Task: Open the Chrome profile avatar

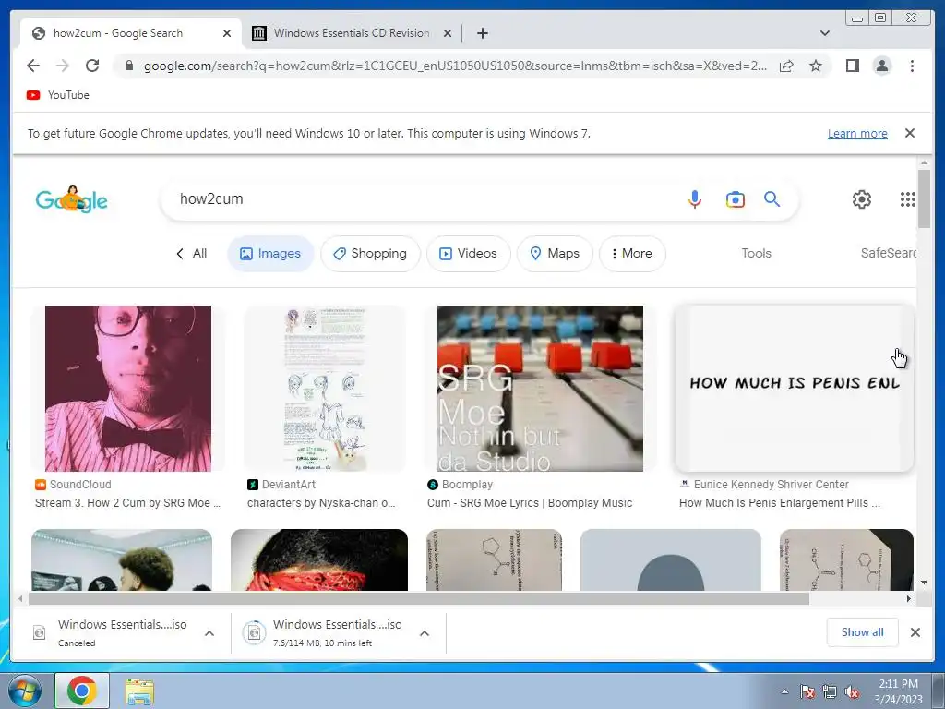Action: [x=881, y=66]
